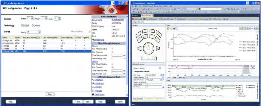
Task: Click the Stop Reading toolbar icon
Action: pyautogui.click(x=133, y=19)
